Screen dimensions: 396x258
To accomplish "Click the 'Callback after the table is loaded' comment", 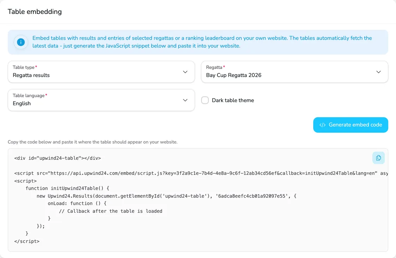I will (x=111, y=211).
